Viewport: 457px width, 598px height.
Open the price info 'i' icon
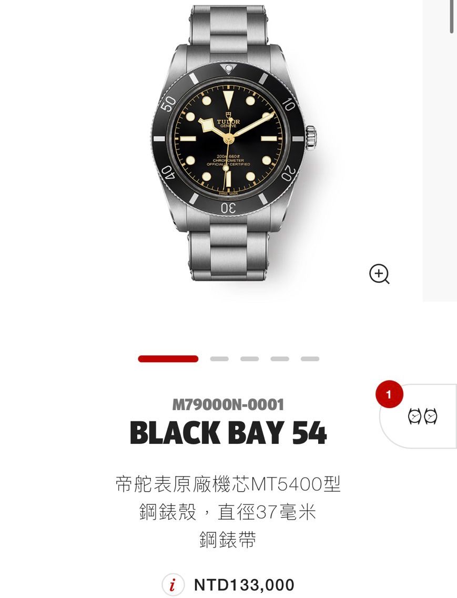tap(172, 585)
